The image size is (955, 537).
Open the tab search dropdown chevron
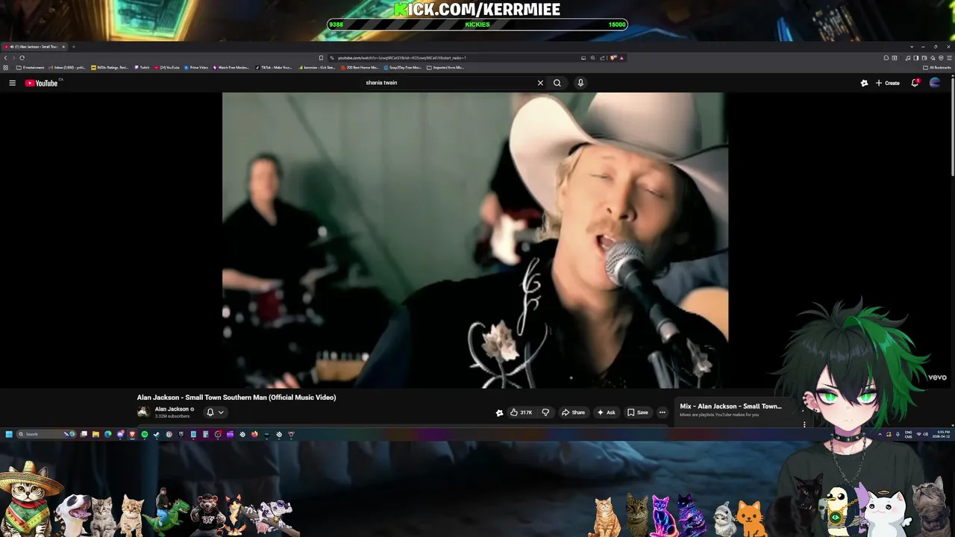[x=912, y=46]
